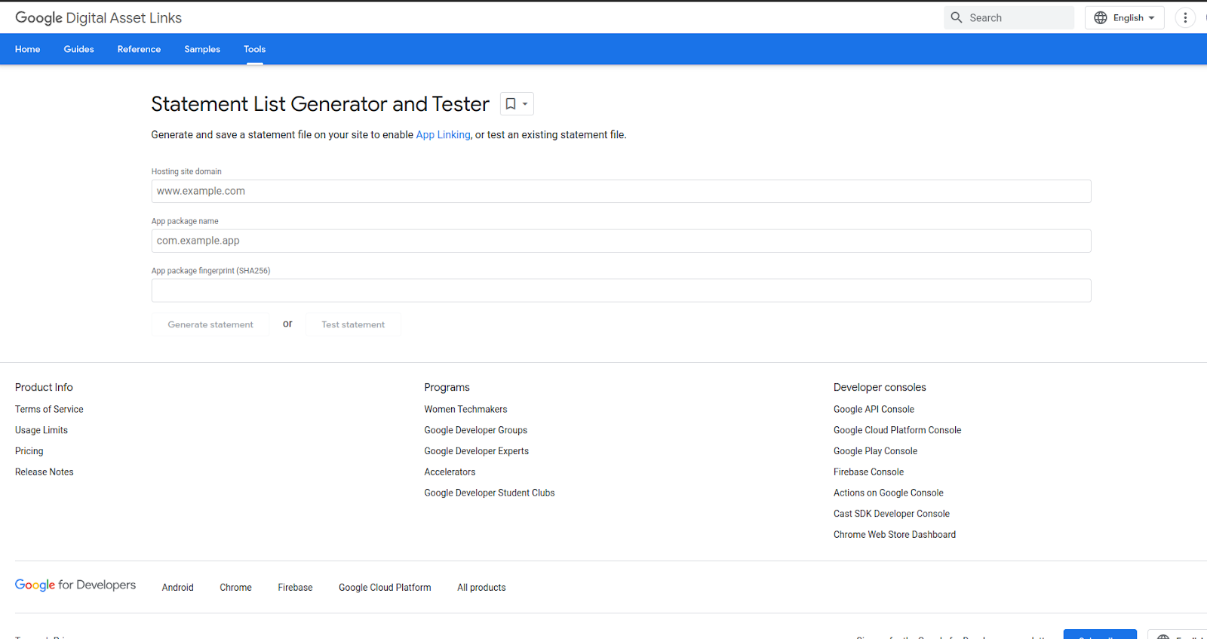Click the Test statement button
This screenshot has width=1207, height=639.
[353, 324]
